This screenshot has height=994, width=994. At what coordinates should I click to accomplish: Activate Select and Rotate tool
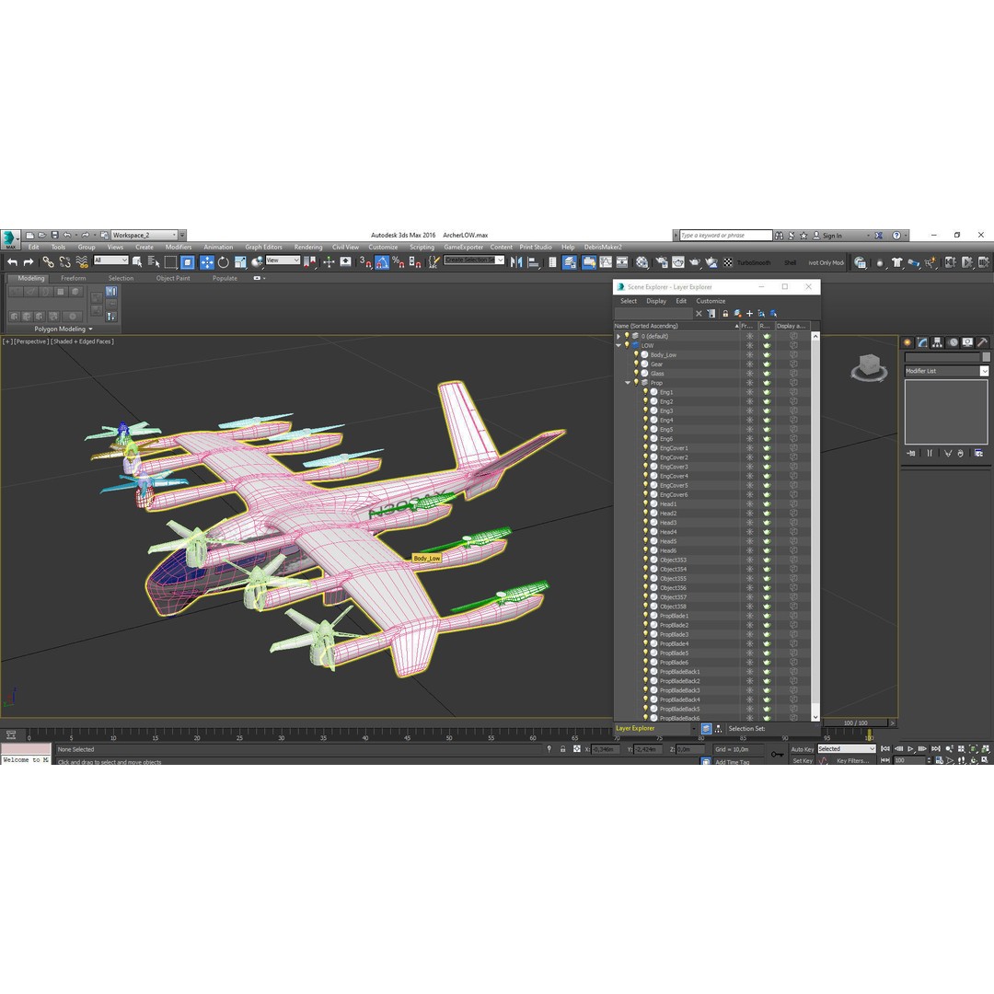coord(223,261)
